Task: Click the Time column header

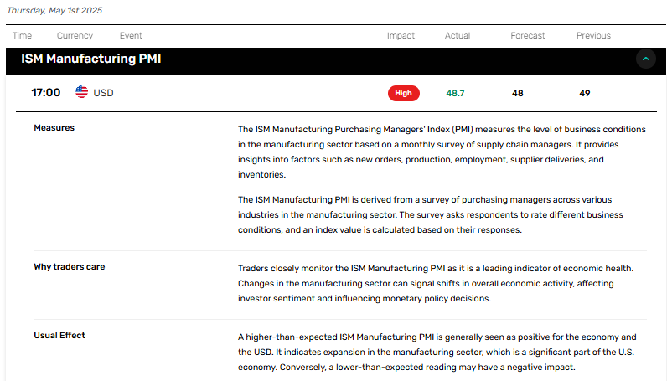Action: 22,36
